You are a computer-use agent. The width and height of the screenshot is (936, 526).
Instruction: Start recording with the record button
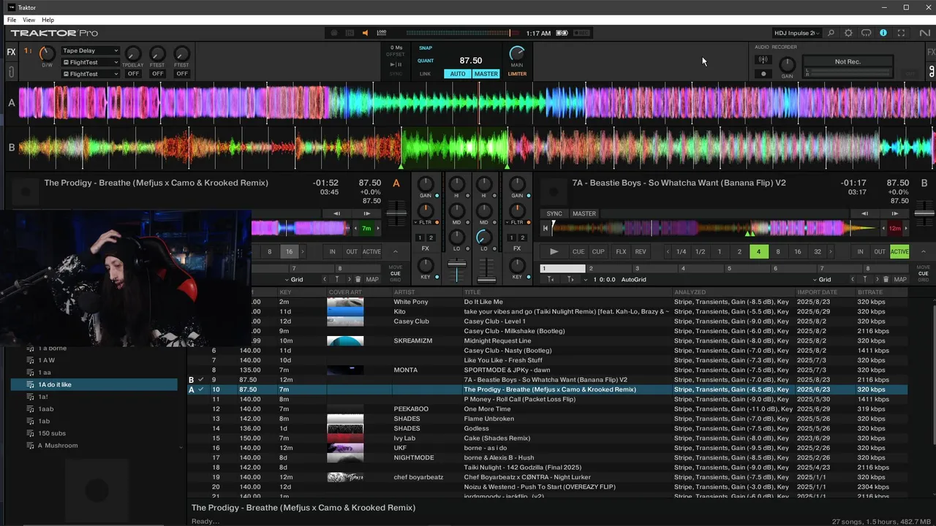(763, 74)
